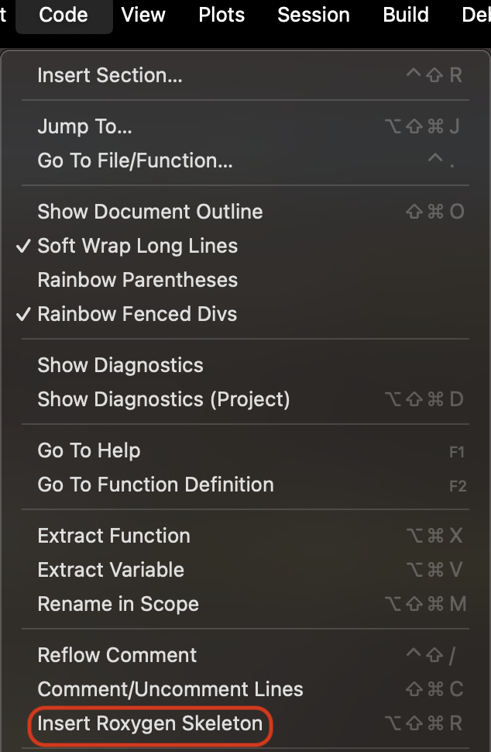Choose Extract Function command
491x752 pixels.
click(x=245, y=536)
